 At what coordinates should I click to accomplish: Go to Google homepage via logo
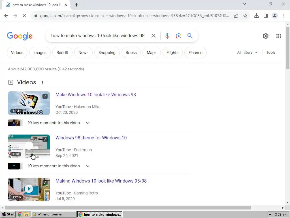20,36
